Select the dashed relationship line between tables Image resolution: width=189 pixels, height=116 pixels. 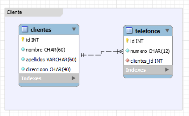click(x=101, y=53)
